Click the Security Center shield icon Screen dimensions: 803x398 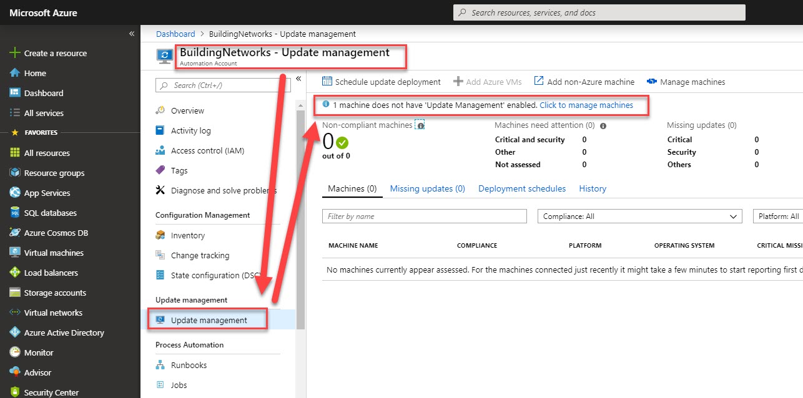click(x=15, y=392)
